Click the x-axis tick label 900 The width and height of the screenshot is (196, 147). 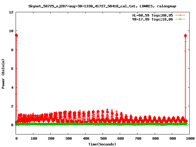[x=173, y=138]
